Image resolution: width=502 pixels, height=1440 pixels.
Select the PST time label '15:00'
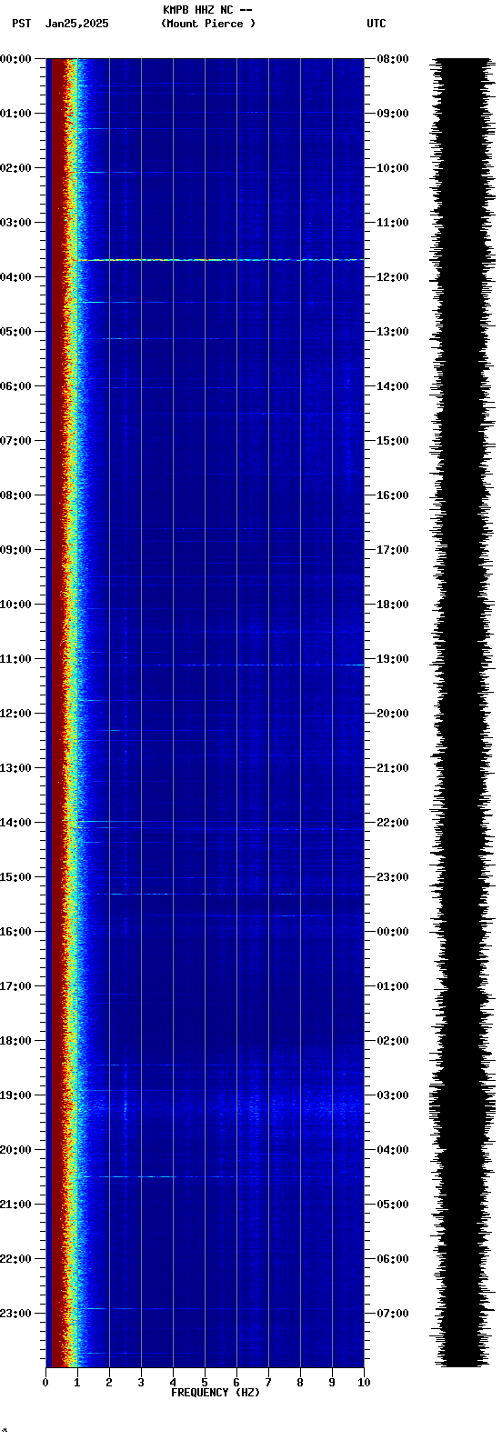click(x=15, y=877)
